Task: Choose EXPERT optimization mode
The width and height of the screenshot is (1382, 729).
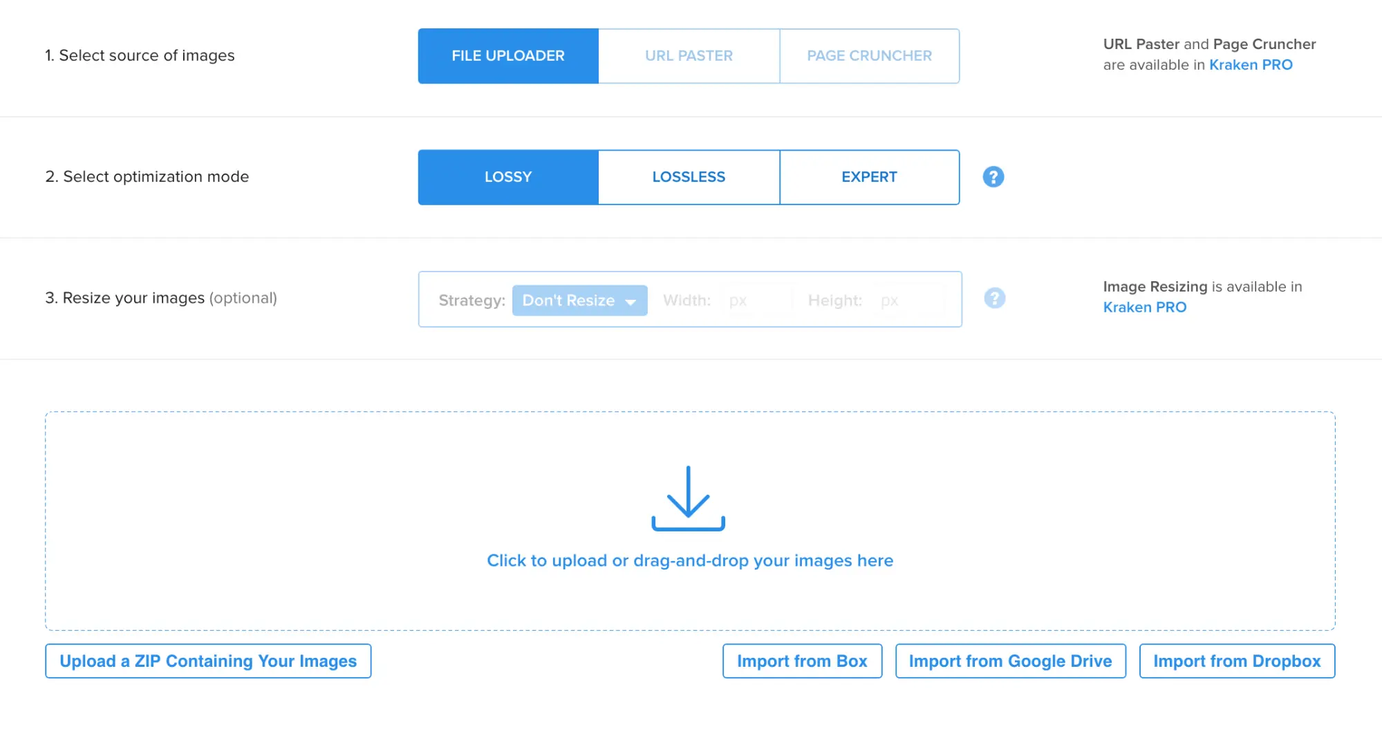Action: coord(869,177)
